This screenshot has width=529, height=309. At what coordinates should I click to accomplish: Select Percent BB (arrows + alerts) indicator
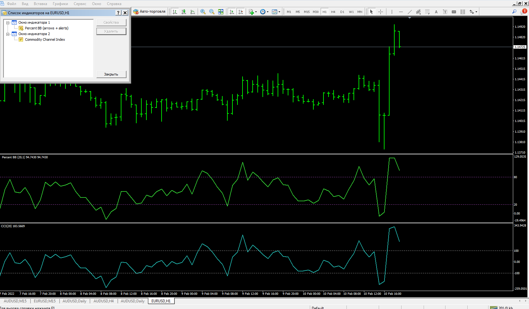click(46, 28)
